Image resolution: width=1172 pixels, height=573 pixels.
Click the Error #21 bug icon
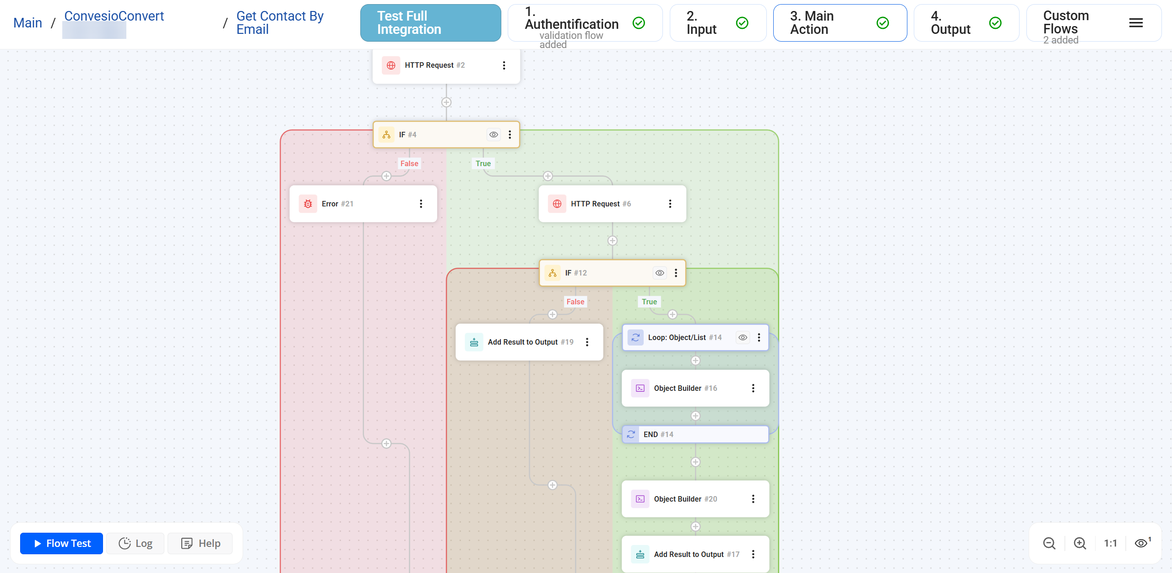coord(308,204)
